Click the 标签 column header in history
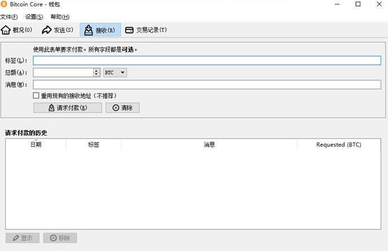The width and height of the screenshot is (388, 251). click(93, 145)
